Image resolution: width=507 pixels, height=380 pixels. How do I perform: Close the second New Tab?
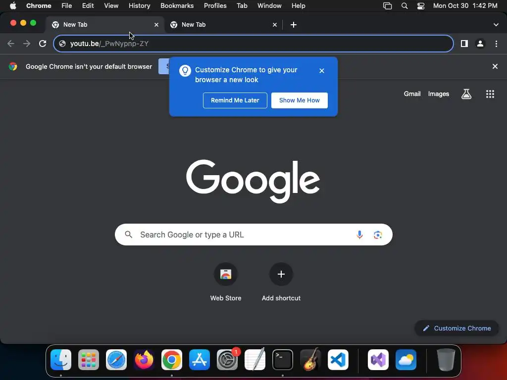(x=274, y=25)
